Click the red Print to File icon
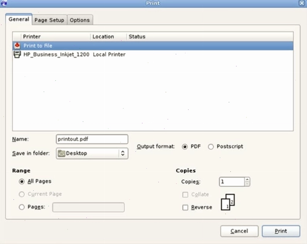The height and width of the screenshot is (244, 307). [x=17, y=46]
